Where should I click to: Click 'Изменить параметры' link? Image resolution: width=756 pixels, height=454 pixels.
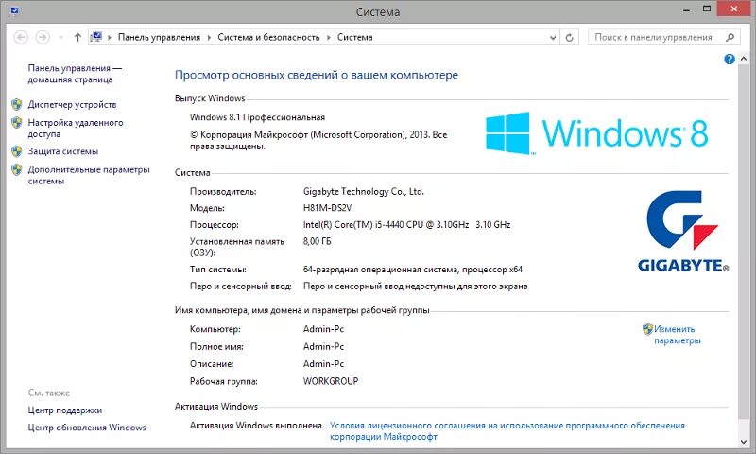click(x=677, y=335)
